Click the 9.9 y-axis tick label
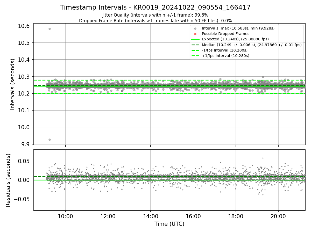The width and height of the screenshot is (311, 233). [26, 144]
